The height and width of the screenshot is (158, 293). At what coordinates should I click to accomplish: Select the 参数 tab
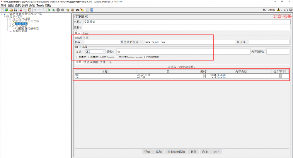click(x=79, y=62)
